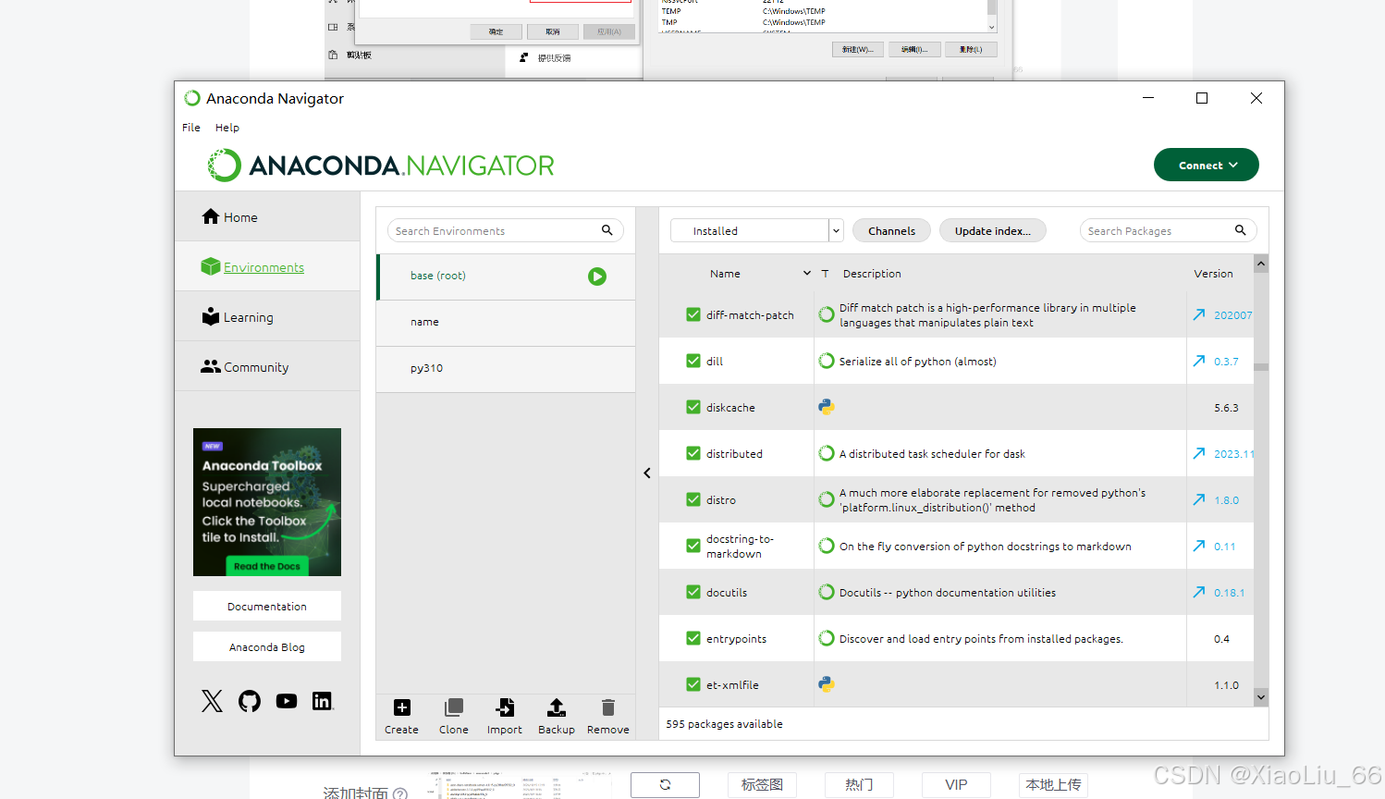Open the Environments section
This screenshot has width=1385, height=799.
click(267, 266)
